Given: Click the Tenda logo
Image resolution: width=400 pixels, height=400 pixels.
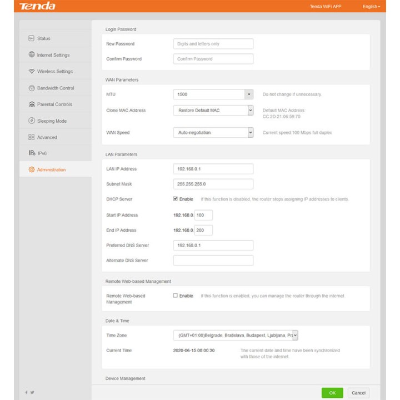Looking at the screenshot, I should pyautogui.click(x=37, y=6).
